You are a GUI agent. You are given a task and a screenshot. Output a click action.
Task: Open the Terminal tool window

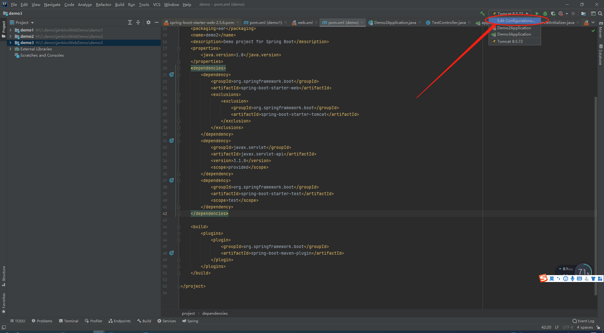point(69,321)
